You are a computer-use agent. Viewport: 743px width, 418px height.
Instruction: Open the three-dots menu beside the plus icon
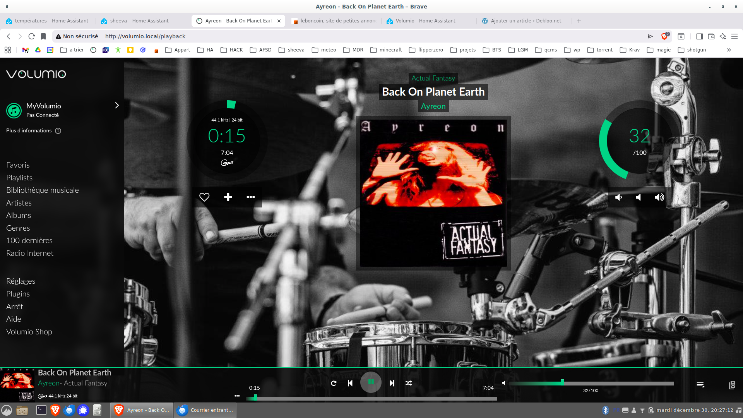coord(251,197)
